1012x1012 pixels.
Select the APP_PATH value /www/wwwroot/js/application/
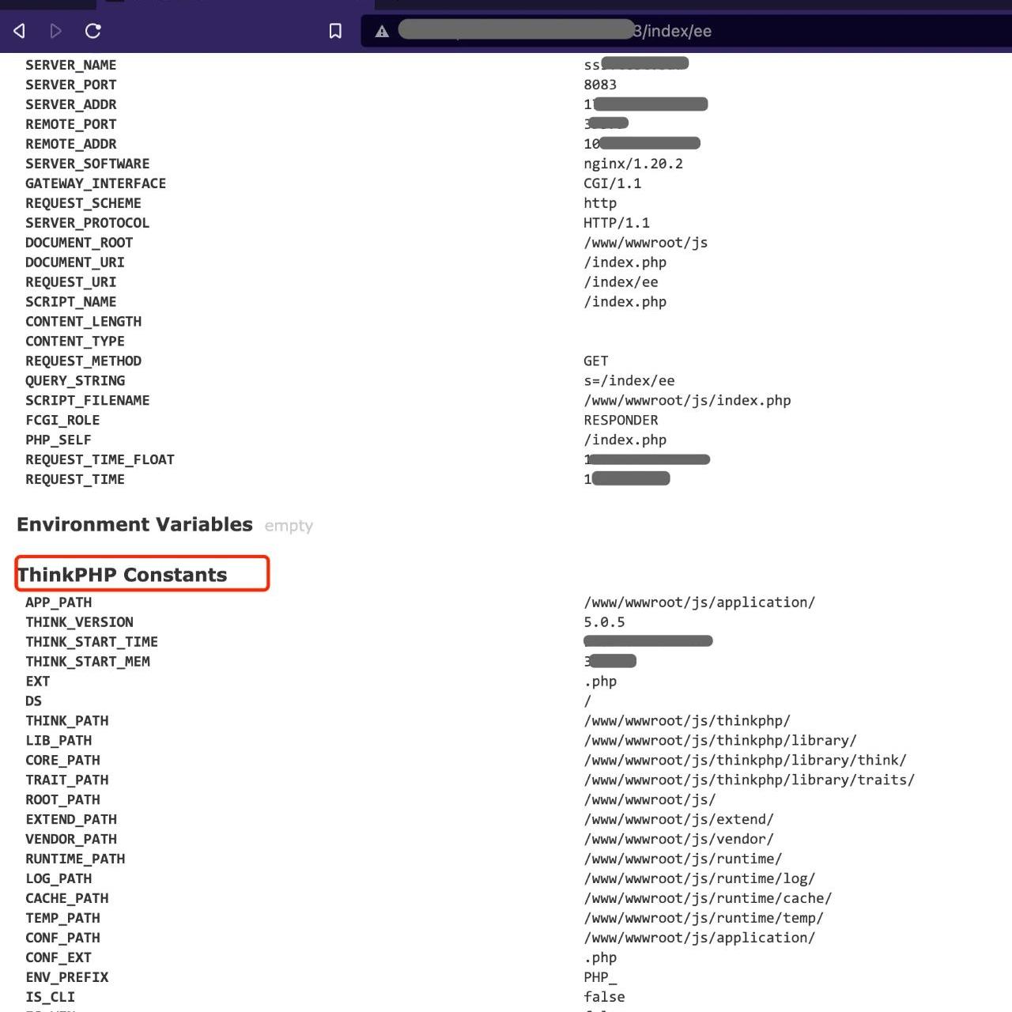700,602
